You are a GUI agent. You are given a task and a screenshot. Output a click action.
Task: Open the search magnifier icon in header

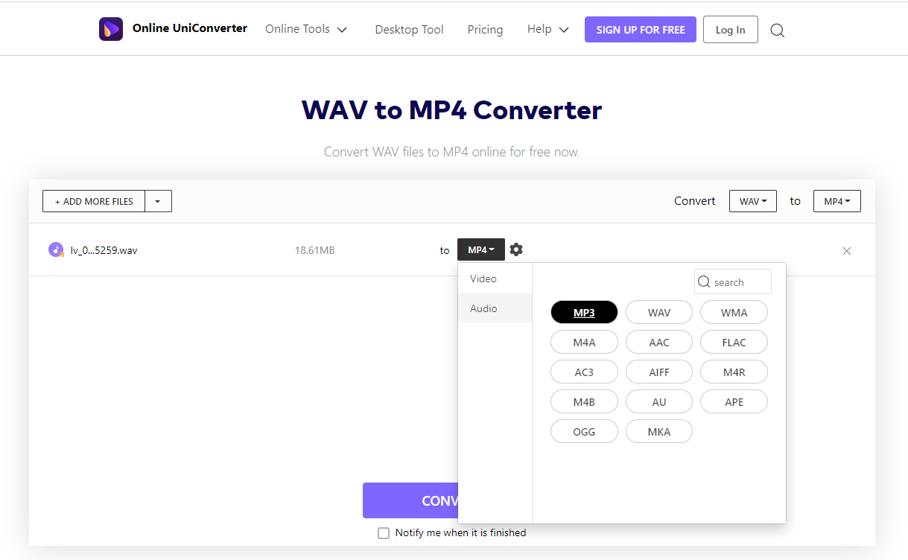click(x=777, y=31)
